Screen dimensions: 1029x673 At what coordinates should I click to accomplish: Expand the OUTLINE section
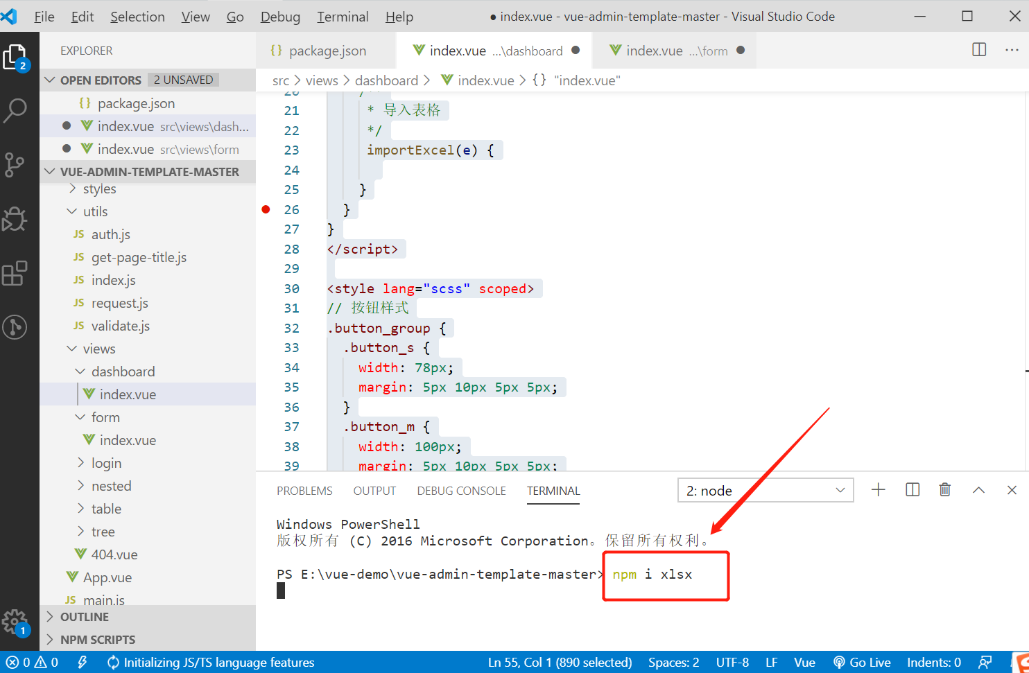tap(148, 617)
